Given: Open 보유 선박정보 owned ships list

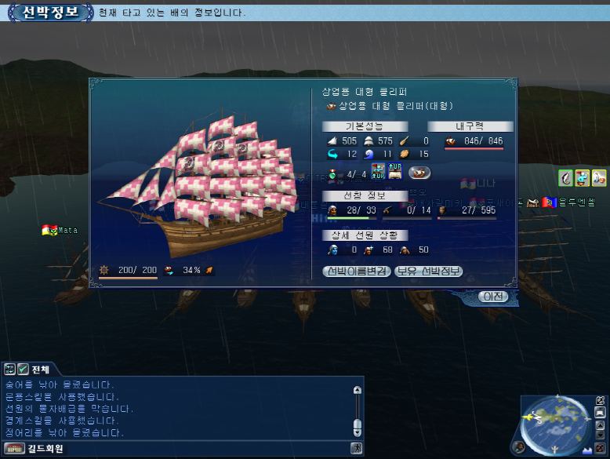Looking at the screenshot, I should 428,271.
